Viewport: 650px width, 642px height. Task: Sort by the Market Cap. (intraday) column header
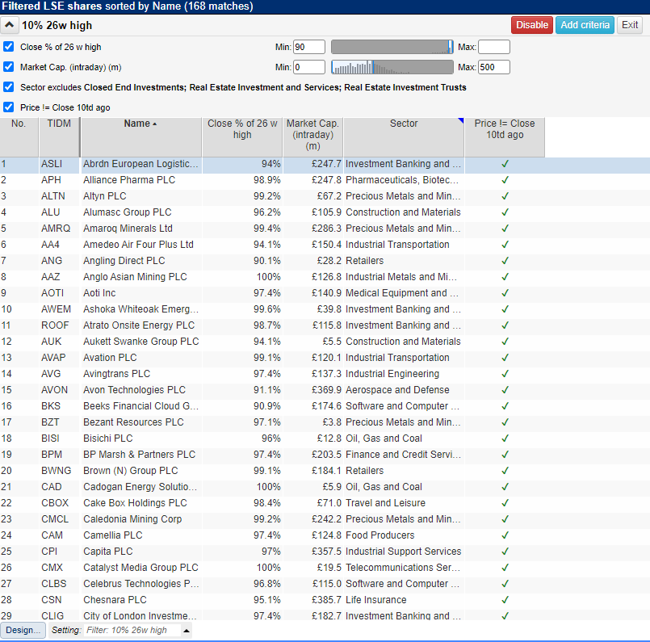click(x=312, y=135)
